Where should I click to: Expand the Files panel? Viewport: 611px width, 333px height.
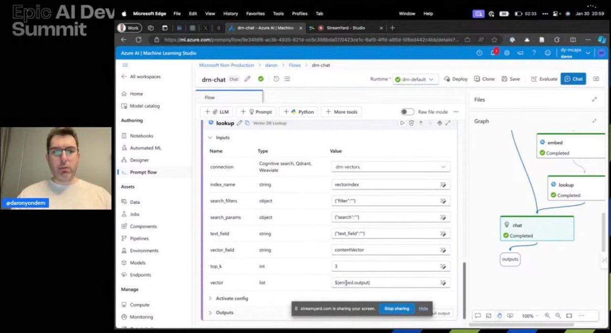(x=594, y=100)
